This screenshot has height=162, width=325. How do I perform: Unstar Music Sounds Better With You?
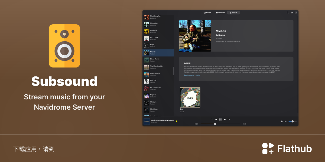tap(176, 121)
